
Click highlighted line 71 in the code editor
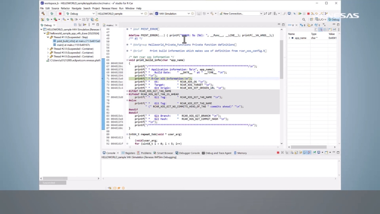[203, 78]
